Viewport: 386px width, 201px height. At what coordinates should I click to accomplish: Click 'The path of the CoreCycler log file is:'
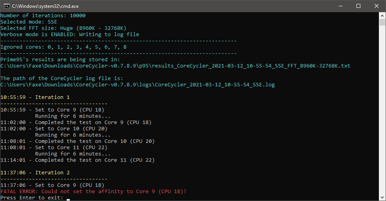[62, 79]
